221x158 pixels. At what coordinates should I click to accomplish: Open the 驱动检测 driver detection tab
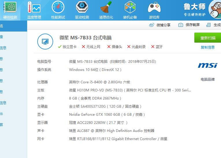coord(82,10)
